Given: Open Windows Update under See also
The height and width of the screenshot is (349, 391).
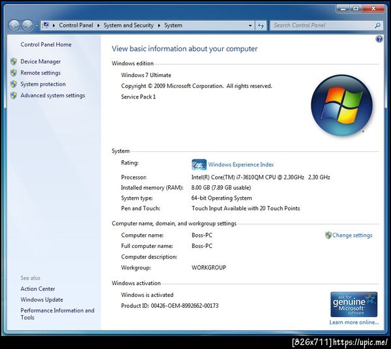Looking at the screenshot, I should point(42,299).
